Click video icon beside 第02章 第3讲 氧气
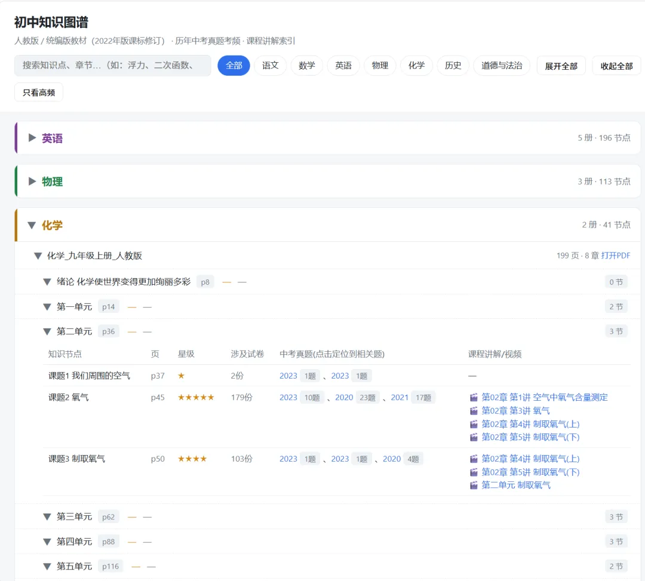This screenshot has height=581, width=645. point(474,411)
